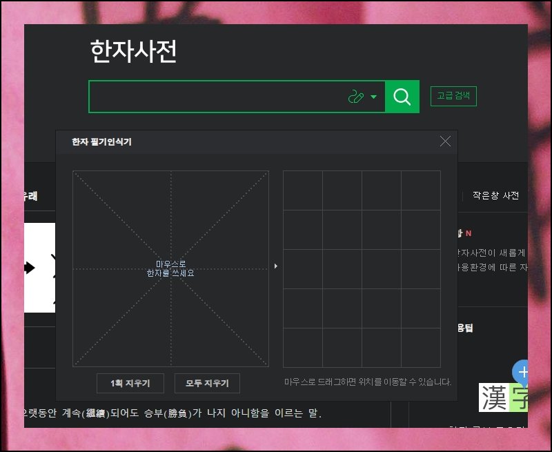The image size is (552, 452).
Task: Open 작은창 사전 link
Action: [495, 195]
